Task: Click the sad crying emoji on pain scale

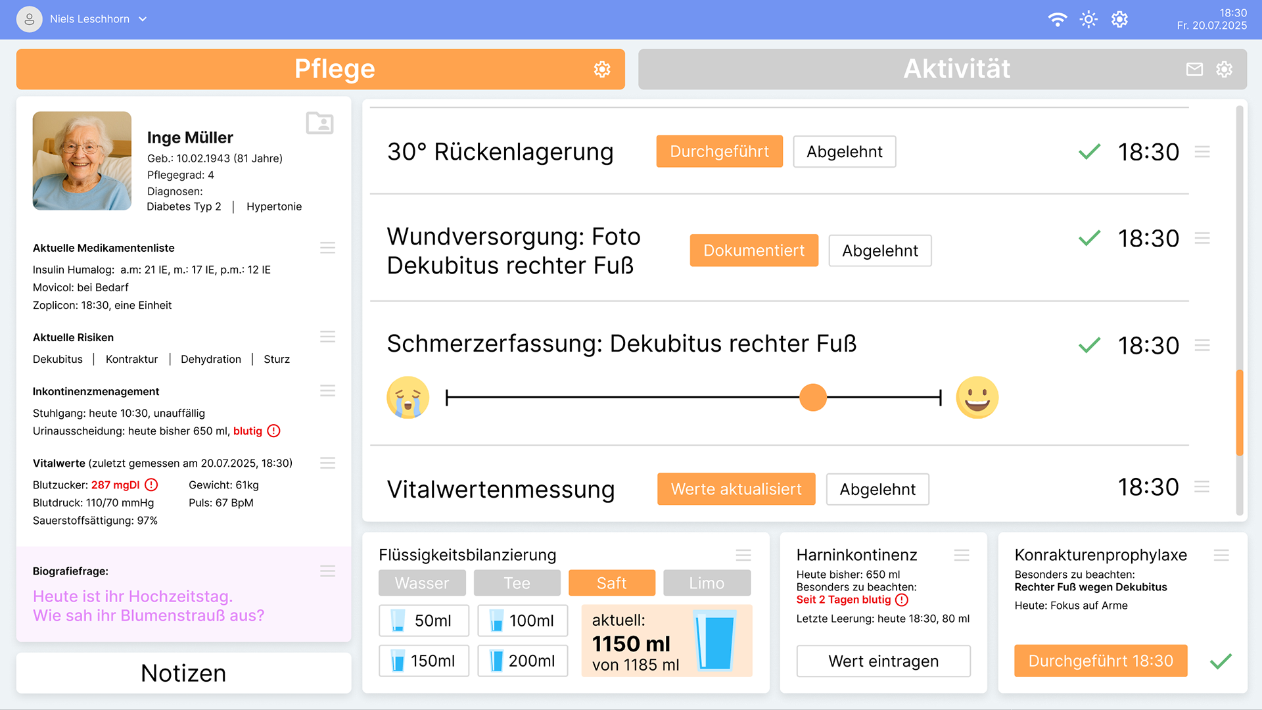Action: pyautogui.click(x=408, y=398)
